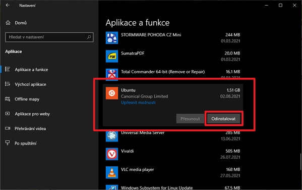Open the Domů home icon
302x190 pixels.
coord(8,23)
